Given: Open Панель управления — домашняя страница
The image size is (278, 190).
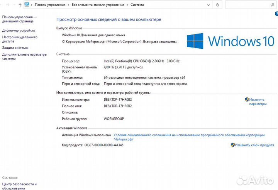Looking at the screenshot, I should pyautogui.click(x=20, y=19).
